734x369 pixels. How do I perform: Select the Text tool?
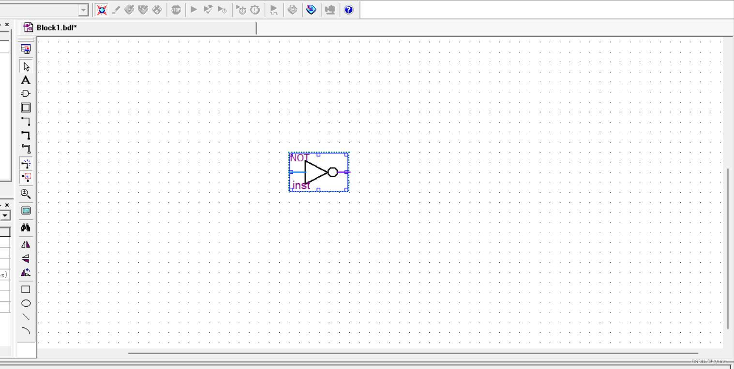pos(26,80)
